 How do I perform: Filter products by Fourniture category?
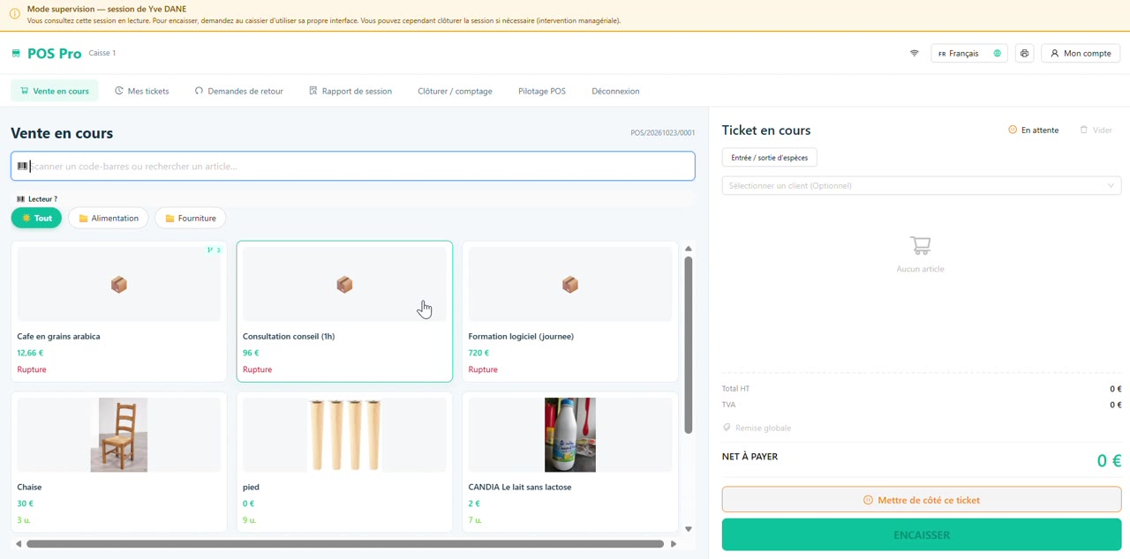pyautogui.click(x=191, y=218)
